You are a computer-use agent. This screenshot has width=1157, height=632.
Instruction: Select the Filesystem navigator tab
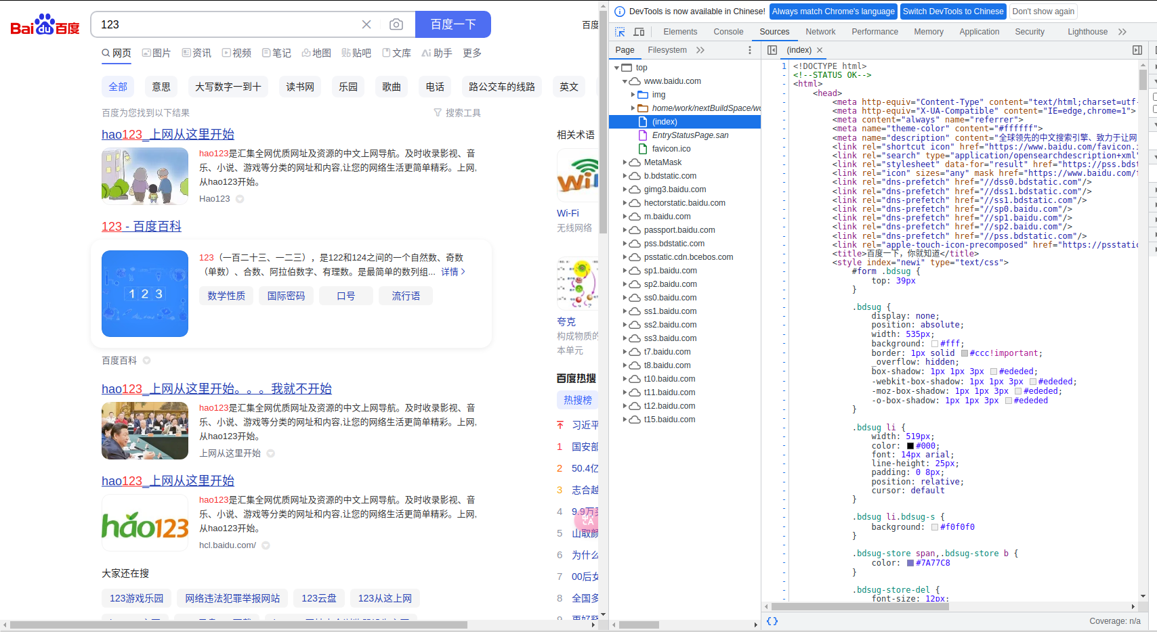click(x=667, y=50)
